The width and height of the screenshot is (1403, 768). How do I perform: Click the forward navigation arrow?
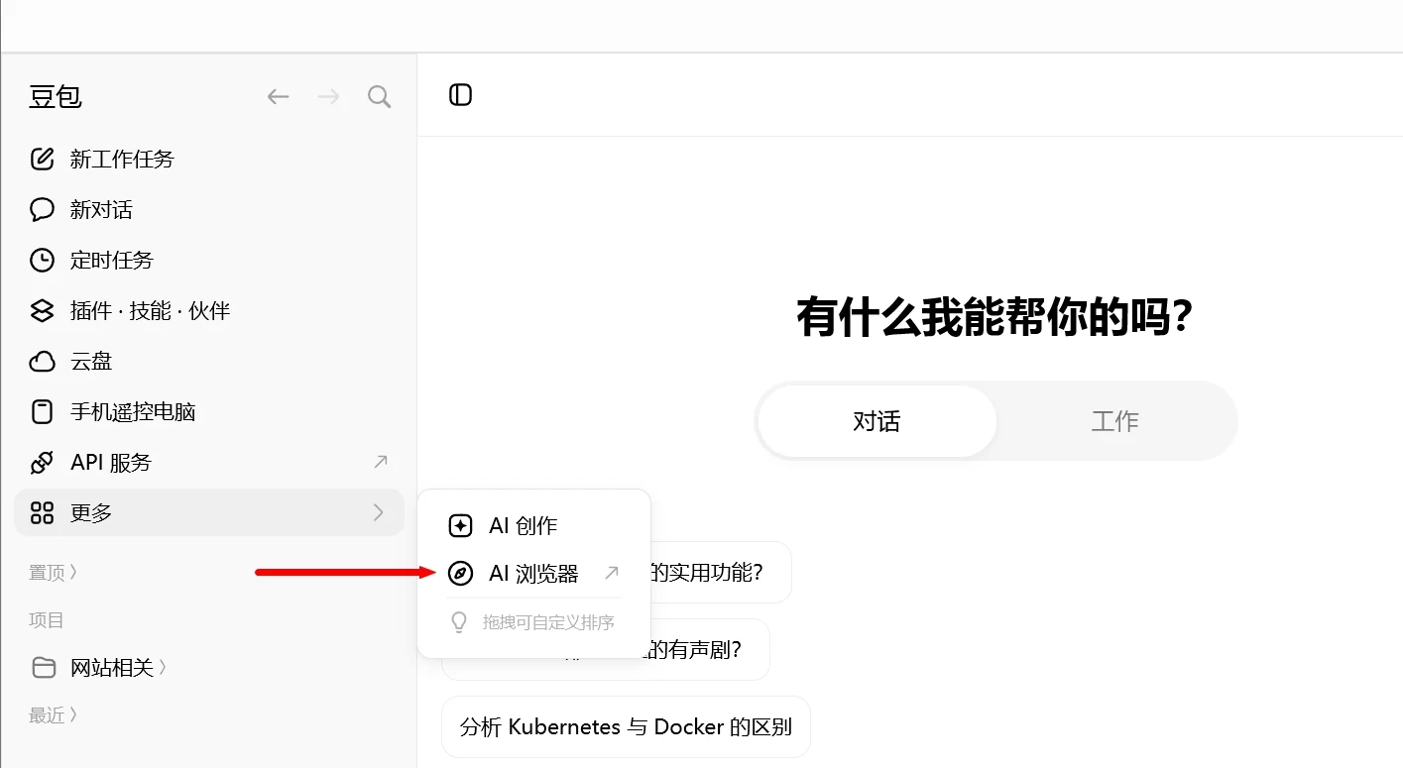point(328,96)
